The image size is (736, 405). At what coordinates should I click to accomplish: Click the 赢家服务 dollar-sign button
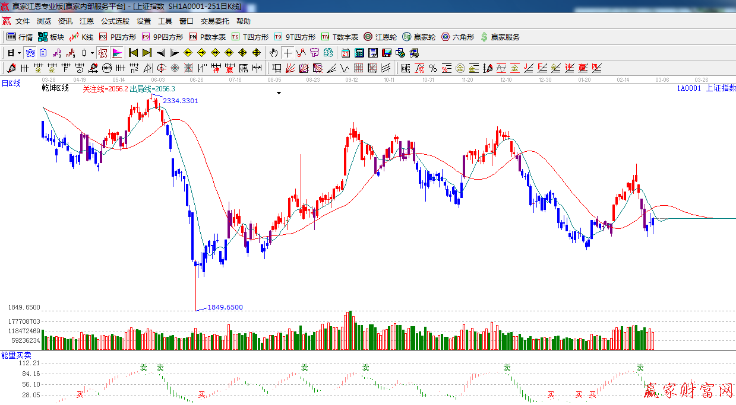pos(500,37)
